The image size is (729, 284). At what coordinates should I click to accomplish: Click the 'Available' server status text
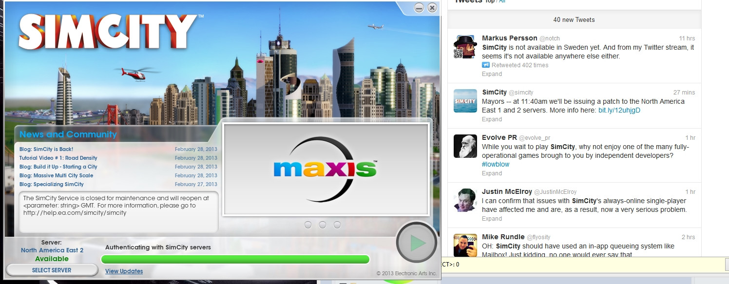(52, 259)
